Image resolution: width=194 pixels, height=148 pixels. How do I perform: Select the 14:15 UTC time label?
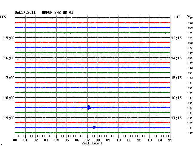coord(176,58)
